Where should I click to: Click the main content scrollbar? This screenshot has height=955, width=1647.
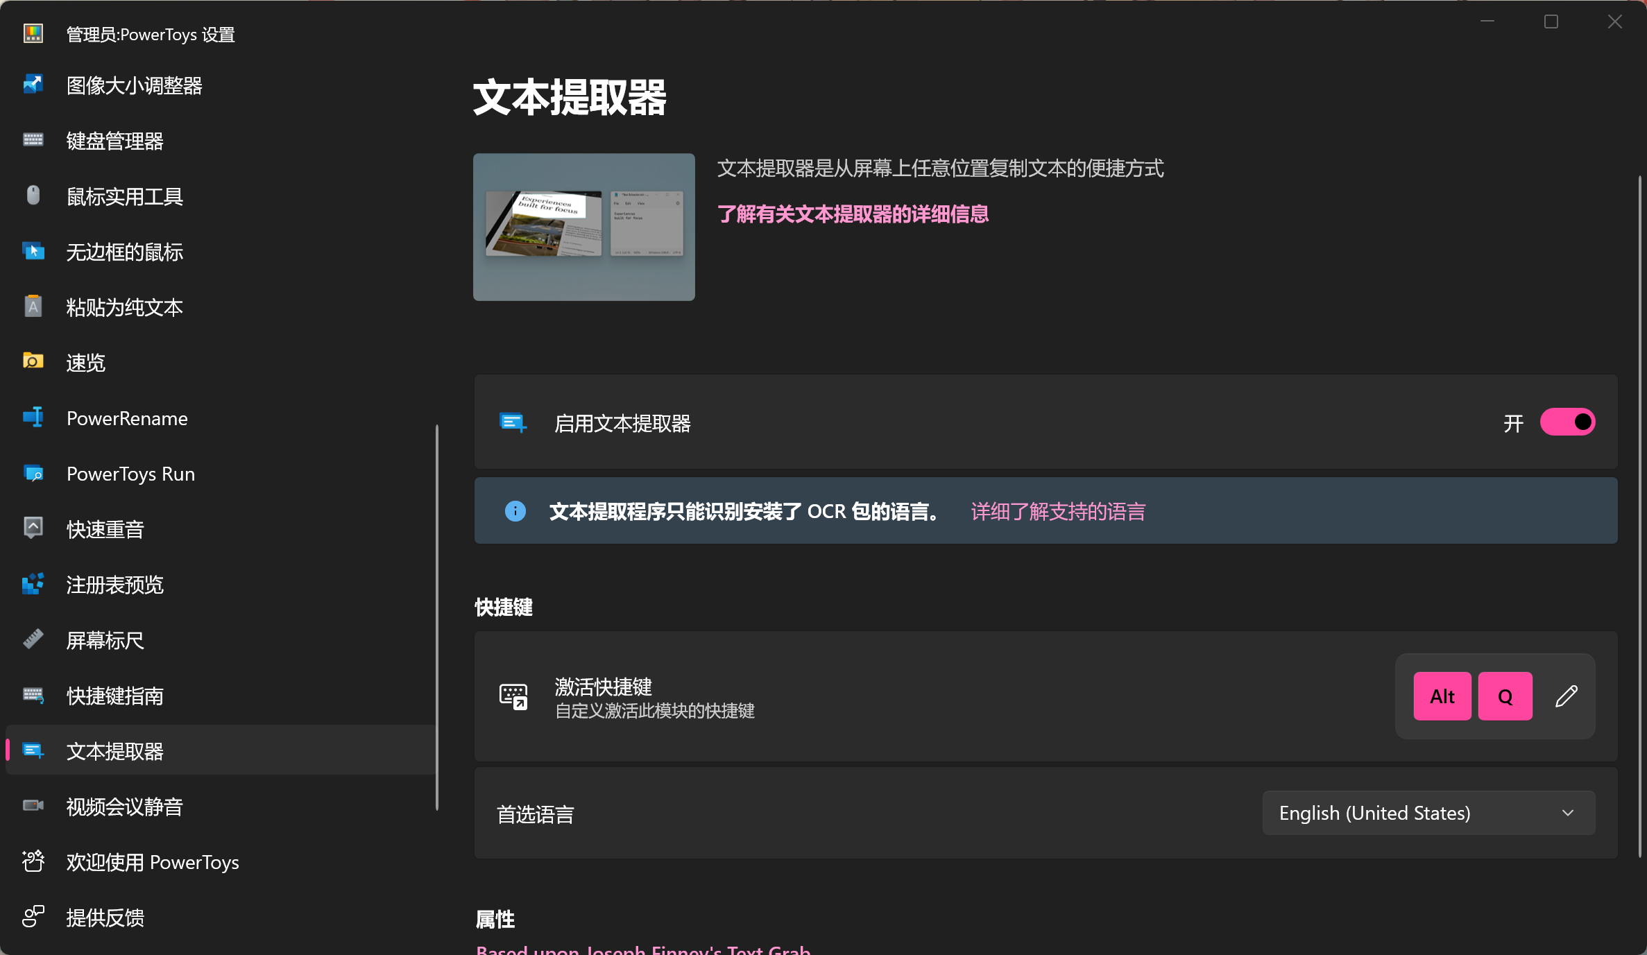click(x=1640, y=517)
